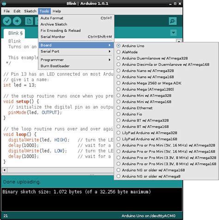
Task: Maximize the Arduino window
Action: (x=175, y=4)
